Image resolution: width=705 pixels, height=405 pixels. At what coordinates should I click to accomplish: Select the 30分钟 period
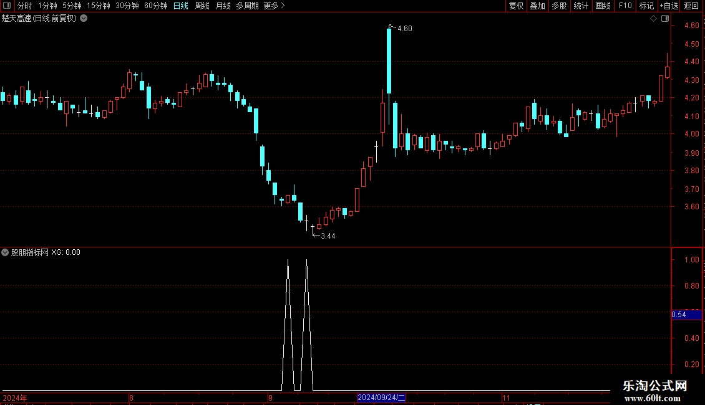pos(127,6)
